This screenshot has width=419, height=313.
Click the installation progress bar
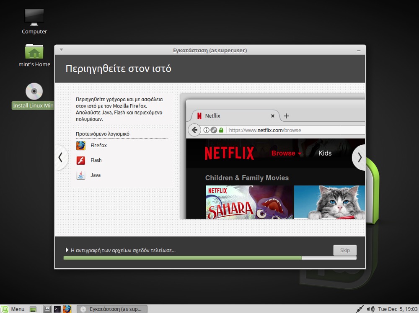coord(209,258)
